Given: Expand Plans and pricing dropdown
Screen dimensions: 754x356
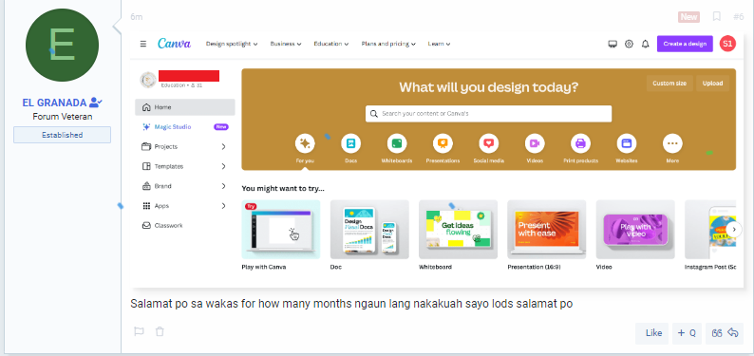Looking at the screenshot, I should tap(388, 44).
